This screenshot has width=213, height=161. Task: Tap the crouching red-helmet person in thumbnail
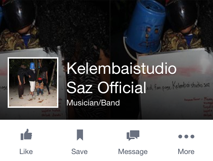[x=40, y=86]
